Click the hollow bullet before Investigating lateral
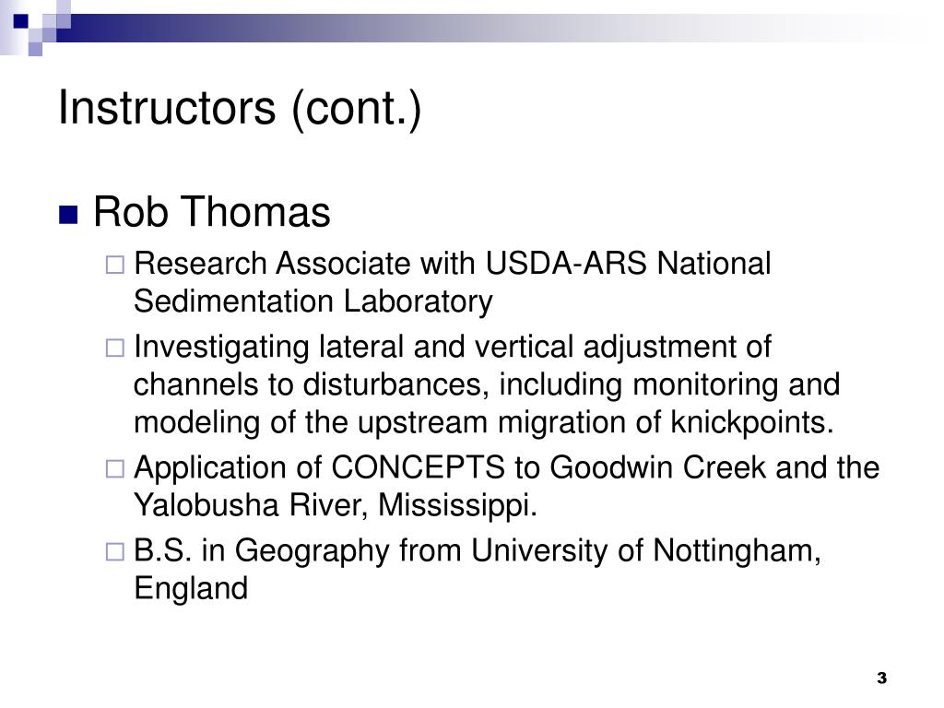This screenshot has height=708, width=944. point(115,348)
